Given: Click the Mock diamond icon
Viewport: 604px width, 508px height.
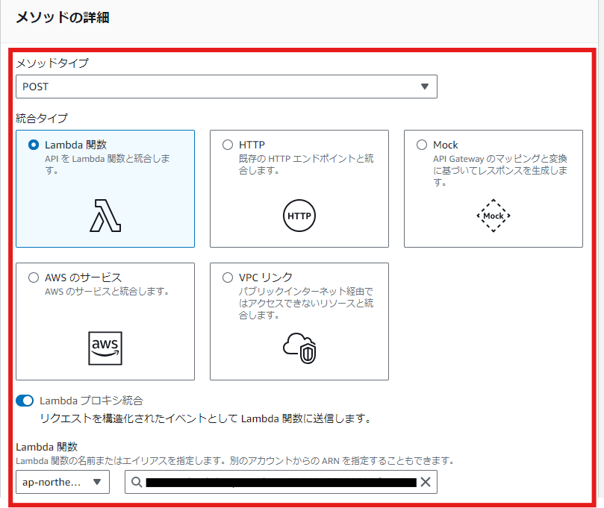Looking at the screenshot, I should tap(494, 216).
